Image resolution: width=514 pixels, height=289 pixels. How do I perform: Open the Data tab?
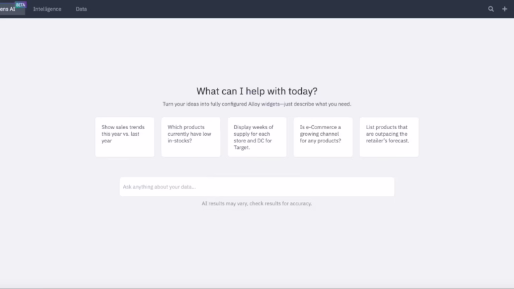(x=81, y=9)
